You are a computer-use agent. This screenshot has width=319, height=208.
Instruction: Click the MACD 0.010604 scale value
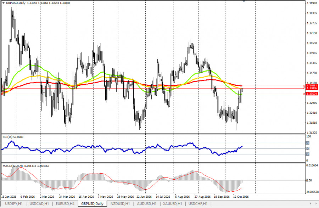click(312, 165)
